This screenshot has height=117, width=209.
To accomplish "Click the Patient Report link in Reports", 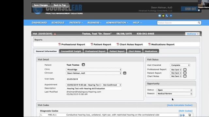I will [102, 45].
